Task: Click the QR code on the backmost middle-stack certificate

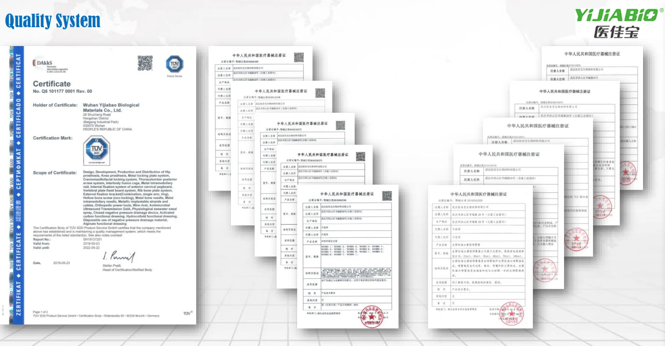Action: click(299, 57)
